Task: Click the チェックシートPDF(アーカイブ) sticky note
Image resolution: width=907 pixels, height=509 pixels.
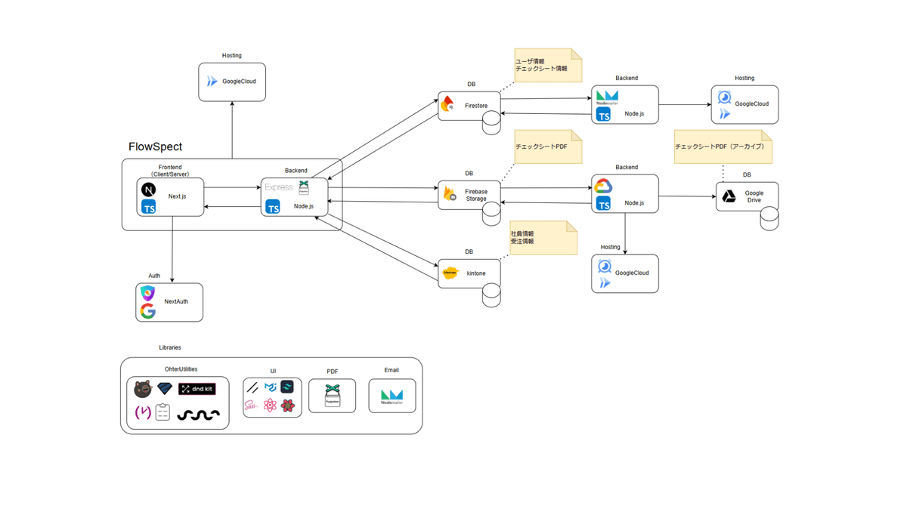Action: tap(723, 147)
